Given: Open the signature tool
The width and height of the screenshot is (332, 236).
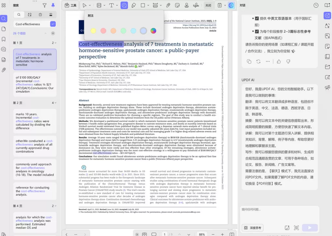Looking at the screenshot, I should pyautogui.click(x=196, y=5).
